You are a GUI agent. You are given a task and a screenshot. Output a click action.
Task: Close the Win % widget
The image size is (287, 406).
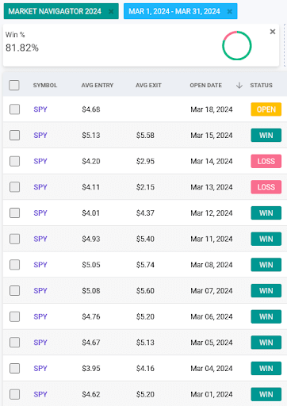point(273,32)
